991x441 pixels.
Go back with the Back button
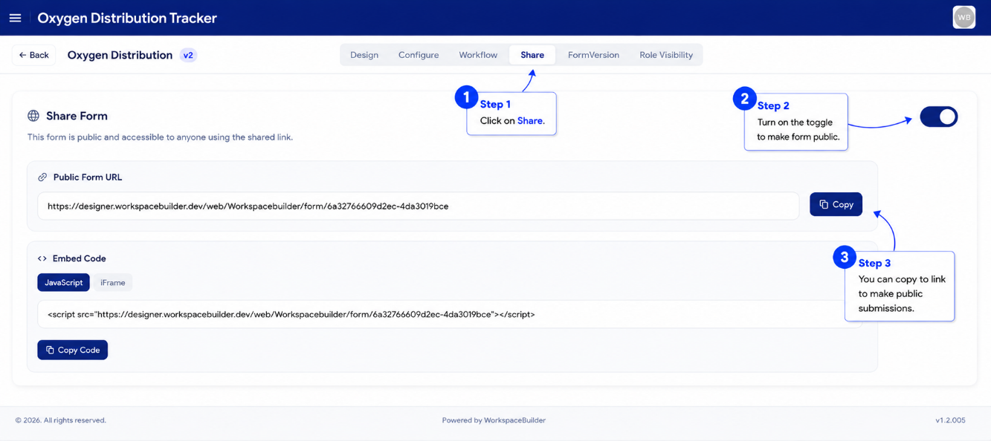tap(34, 55)
